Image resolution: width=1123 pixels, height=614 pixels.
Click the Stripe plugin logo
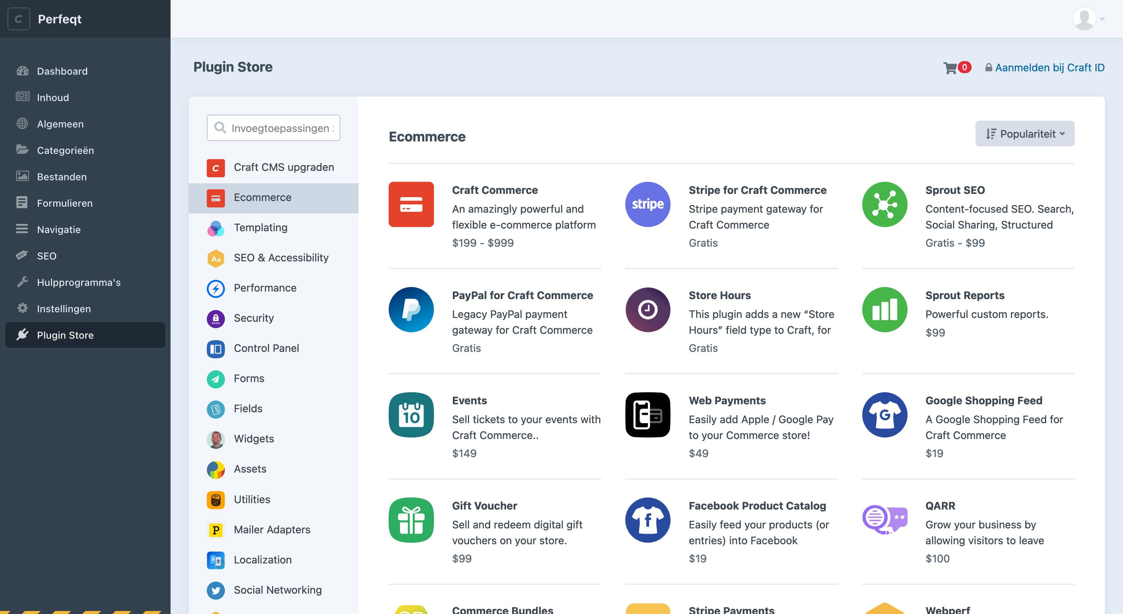click(648, 204)
